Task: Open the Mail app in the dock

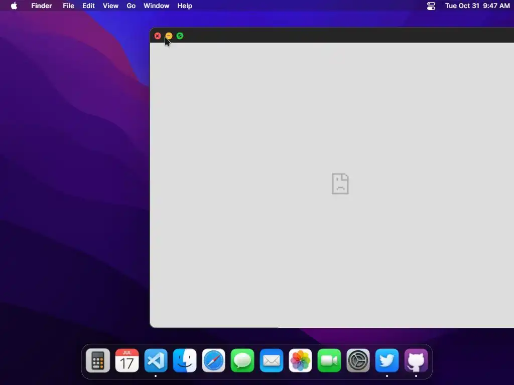Action: (x=272, y=360)
